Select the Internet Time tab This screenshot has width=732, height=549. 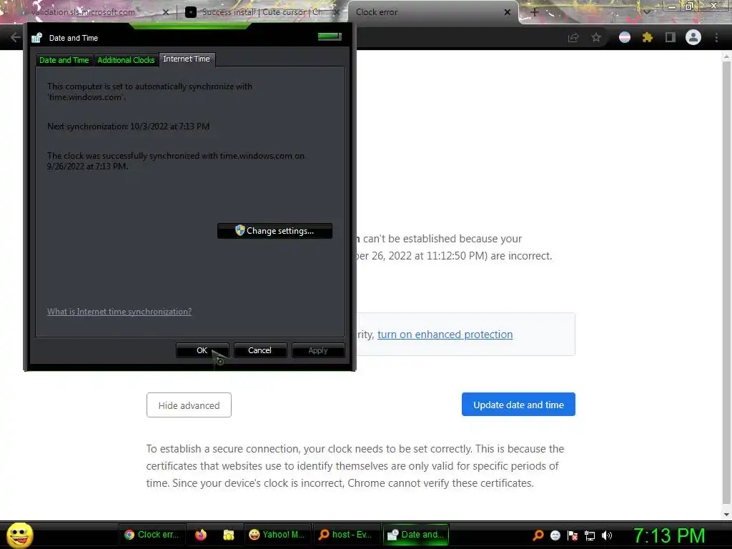tap(187, 59)
